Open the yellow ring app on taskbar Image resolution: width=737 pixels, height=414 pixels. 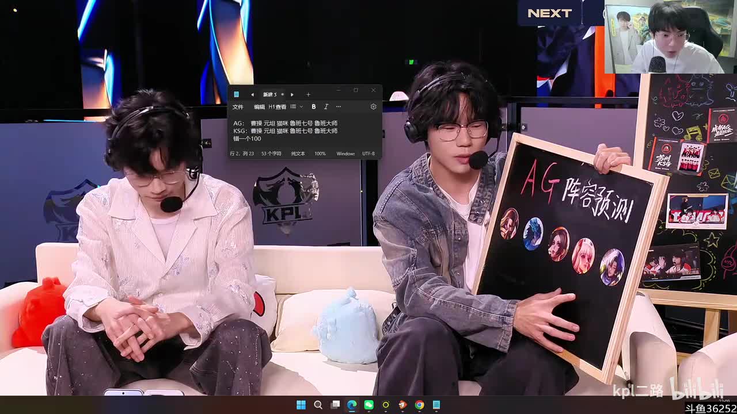[386, 405]
